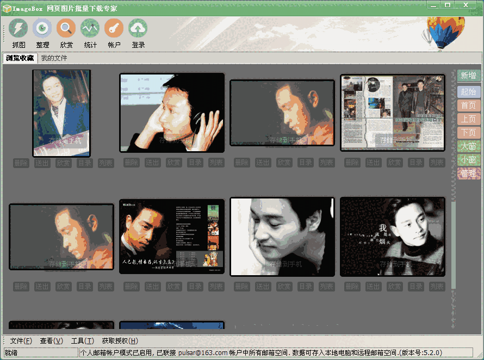Click 删除 under the first image

click(21, 162)
